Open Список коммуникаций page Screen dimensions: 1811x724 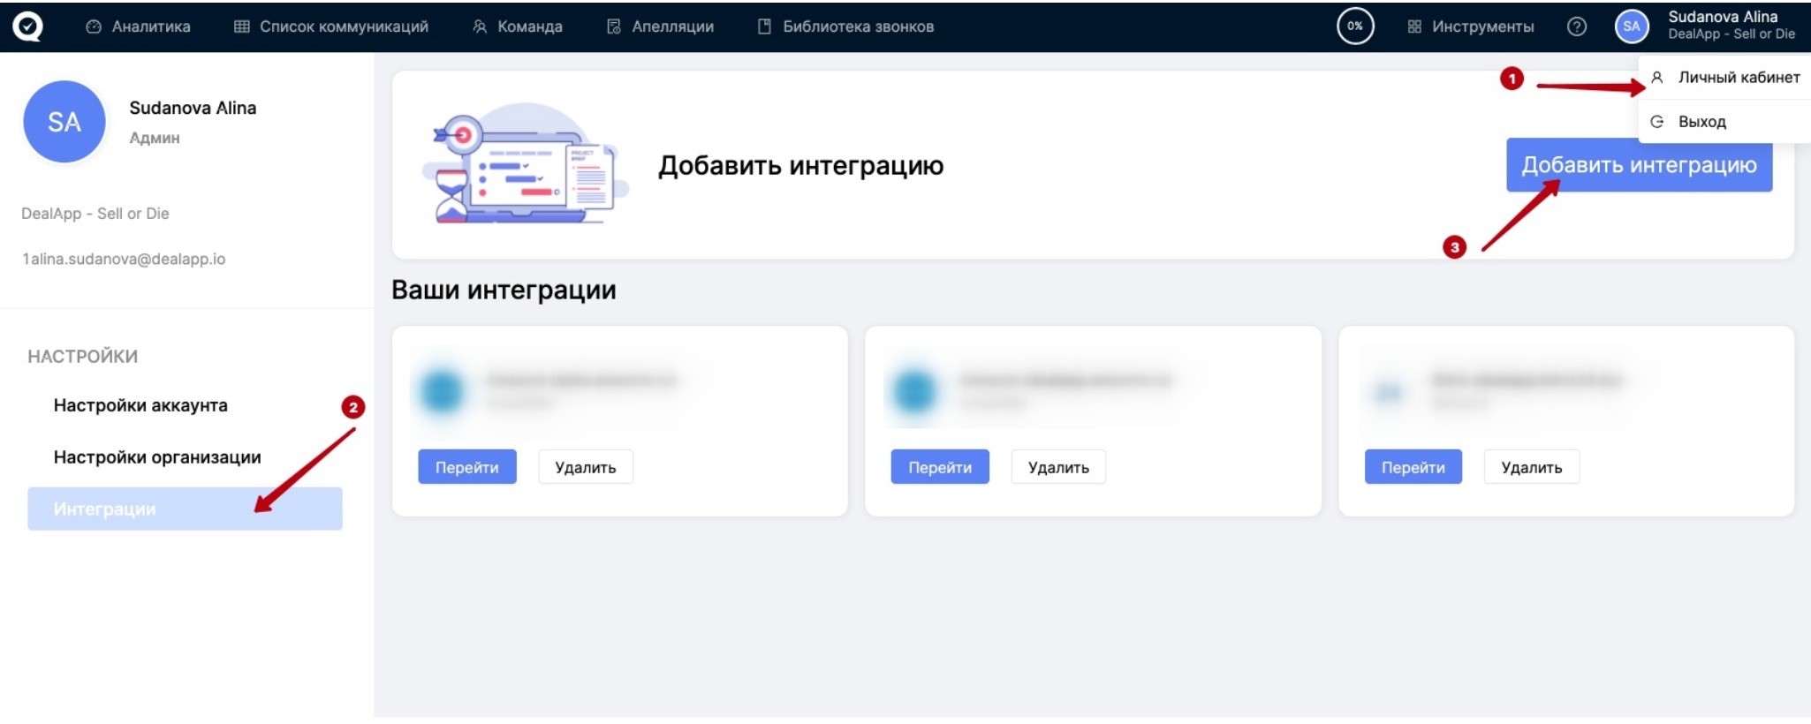tap(331, 26)
